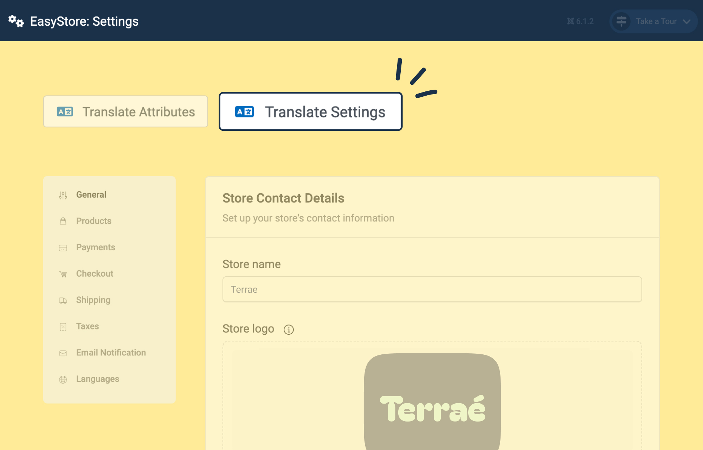This screenshot has width=703, height=450.
Task: Show the Store logo info tooltip icon
Action: pos(289,329)
